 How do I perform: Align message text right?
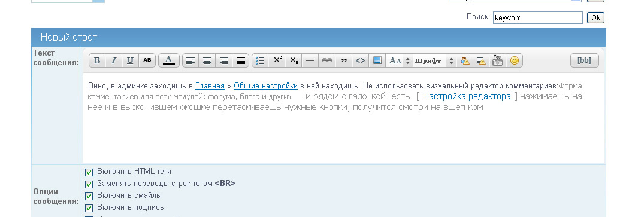click(224, 60)
